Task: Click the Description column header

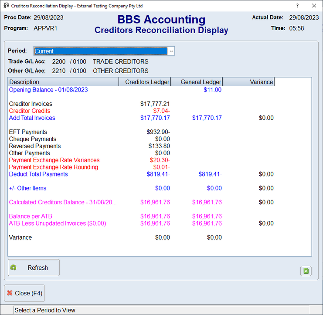Action: pos(63,82)
